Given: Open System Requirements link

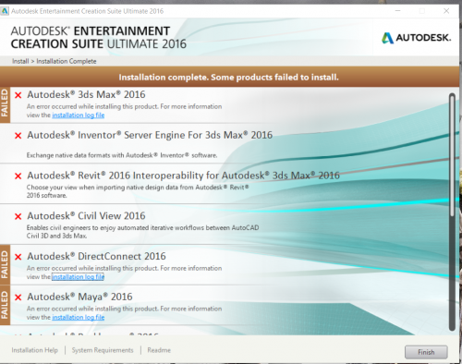Looking at the screenshot, I should click(x=103, y=350).
